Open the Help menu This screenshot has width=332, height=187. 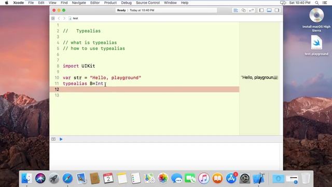(185, 3)
